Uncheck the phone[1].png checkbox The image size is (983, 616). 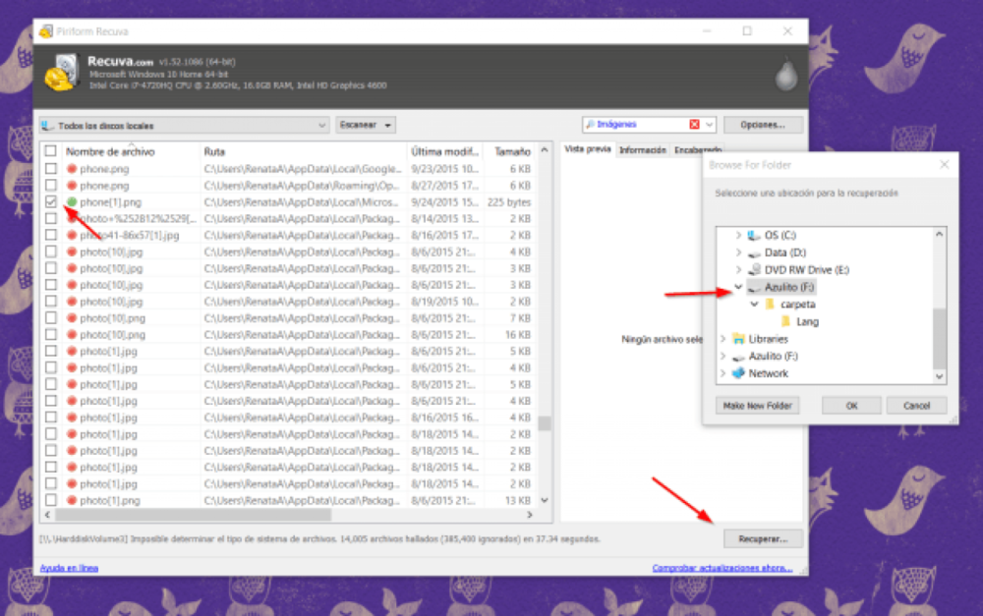point(51,201)
